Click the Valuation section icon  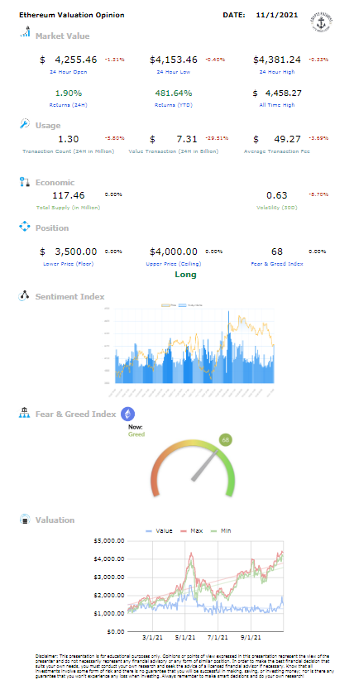coord(25,520)
